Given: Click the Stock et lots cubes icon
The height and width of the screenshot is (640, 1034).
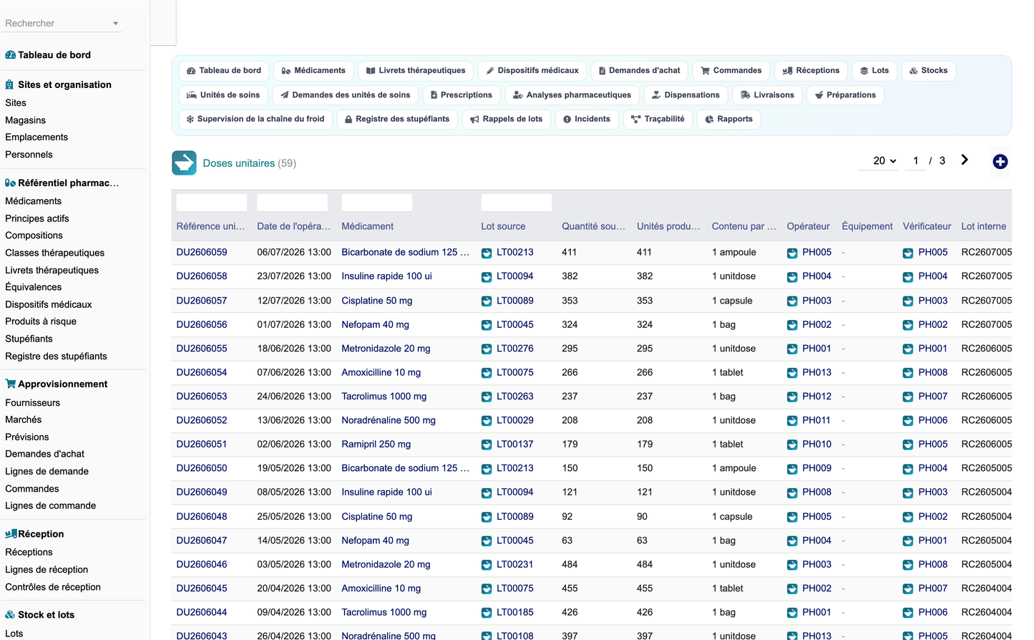Looking at the screenshot, I should pyautogui.click(x=10, y=615).
